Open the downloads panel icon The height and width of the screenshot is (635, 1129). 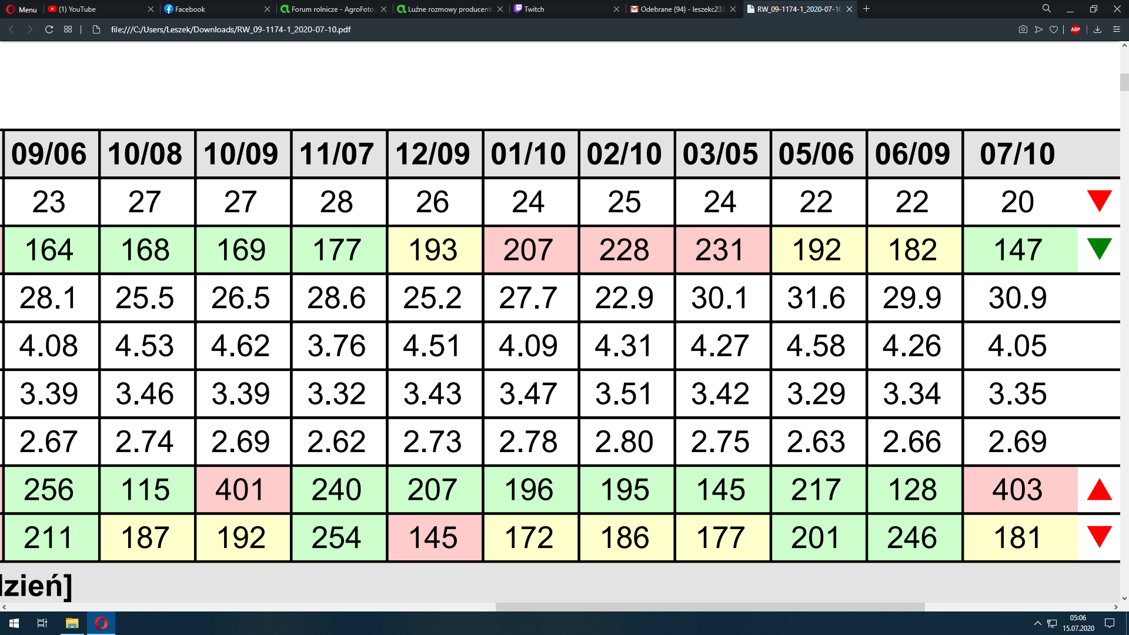pos(1097,29)
